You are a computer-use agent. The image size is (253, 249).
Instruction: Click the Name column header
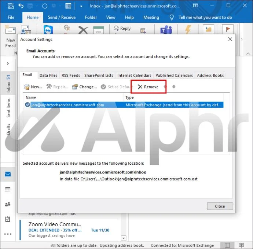[x=73, y=98]
